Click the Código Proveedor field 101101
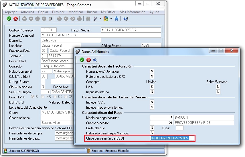Viewport: 245px width, 157px height. 49,30
